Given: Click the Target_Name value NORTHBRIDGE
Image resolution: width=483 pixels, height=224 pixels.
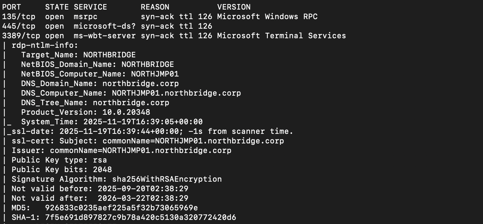Looking at the screenshot, I should pos(109,55).
